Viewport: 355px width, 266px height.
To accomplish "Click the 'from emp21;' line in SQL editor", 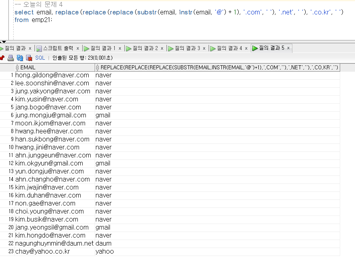I will point(33,20).
